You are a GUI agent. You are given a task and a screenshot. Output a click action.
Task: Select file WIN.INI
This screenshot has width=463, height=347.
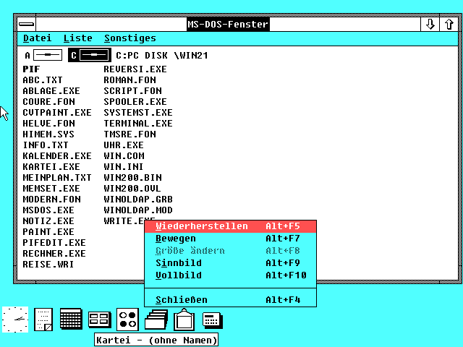point(124,167)
